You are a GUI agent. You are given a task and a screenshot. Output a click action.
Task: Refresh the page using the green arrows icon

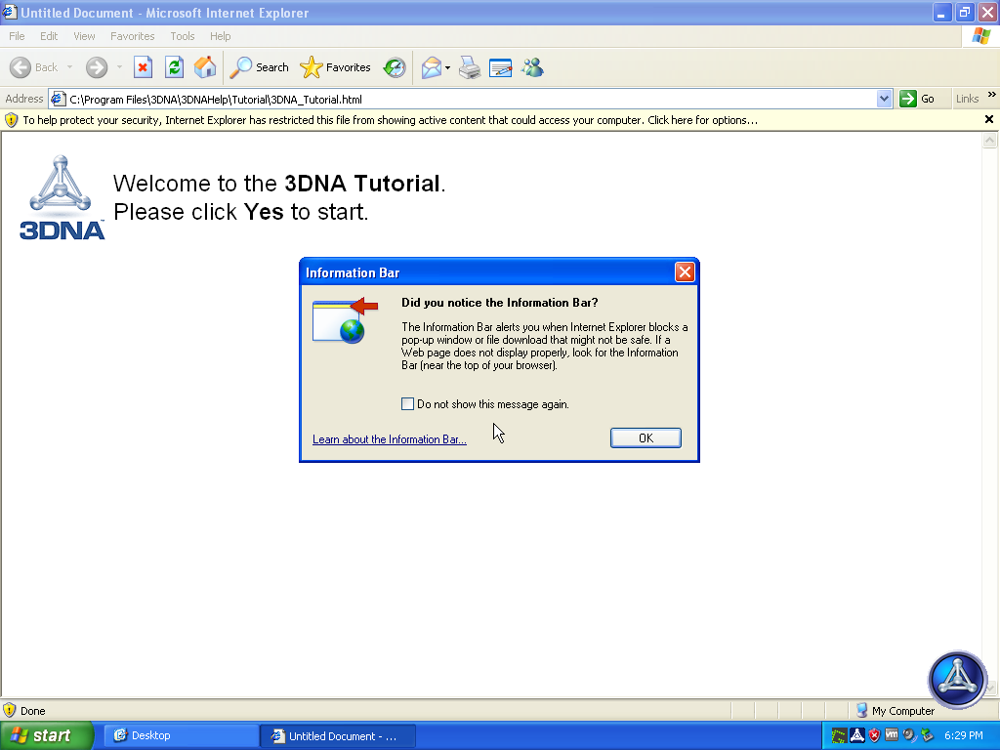[174, 67]
